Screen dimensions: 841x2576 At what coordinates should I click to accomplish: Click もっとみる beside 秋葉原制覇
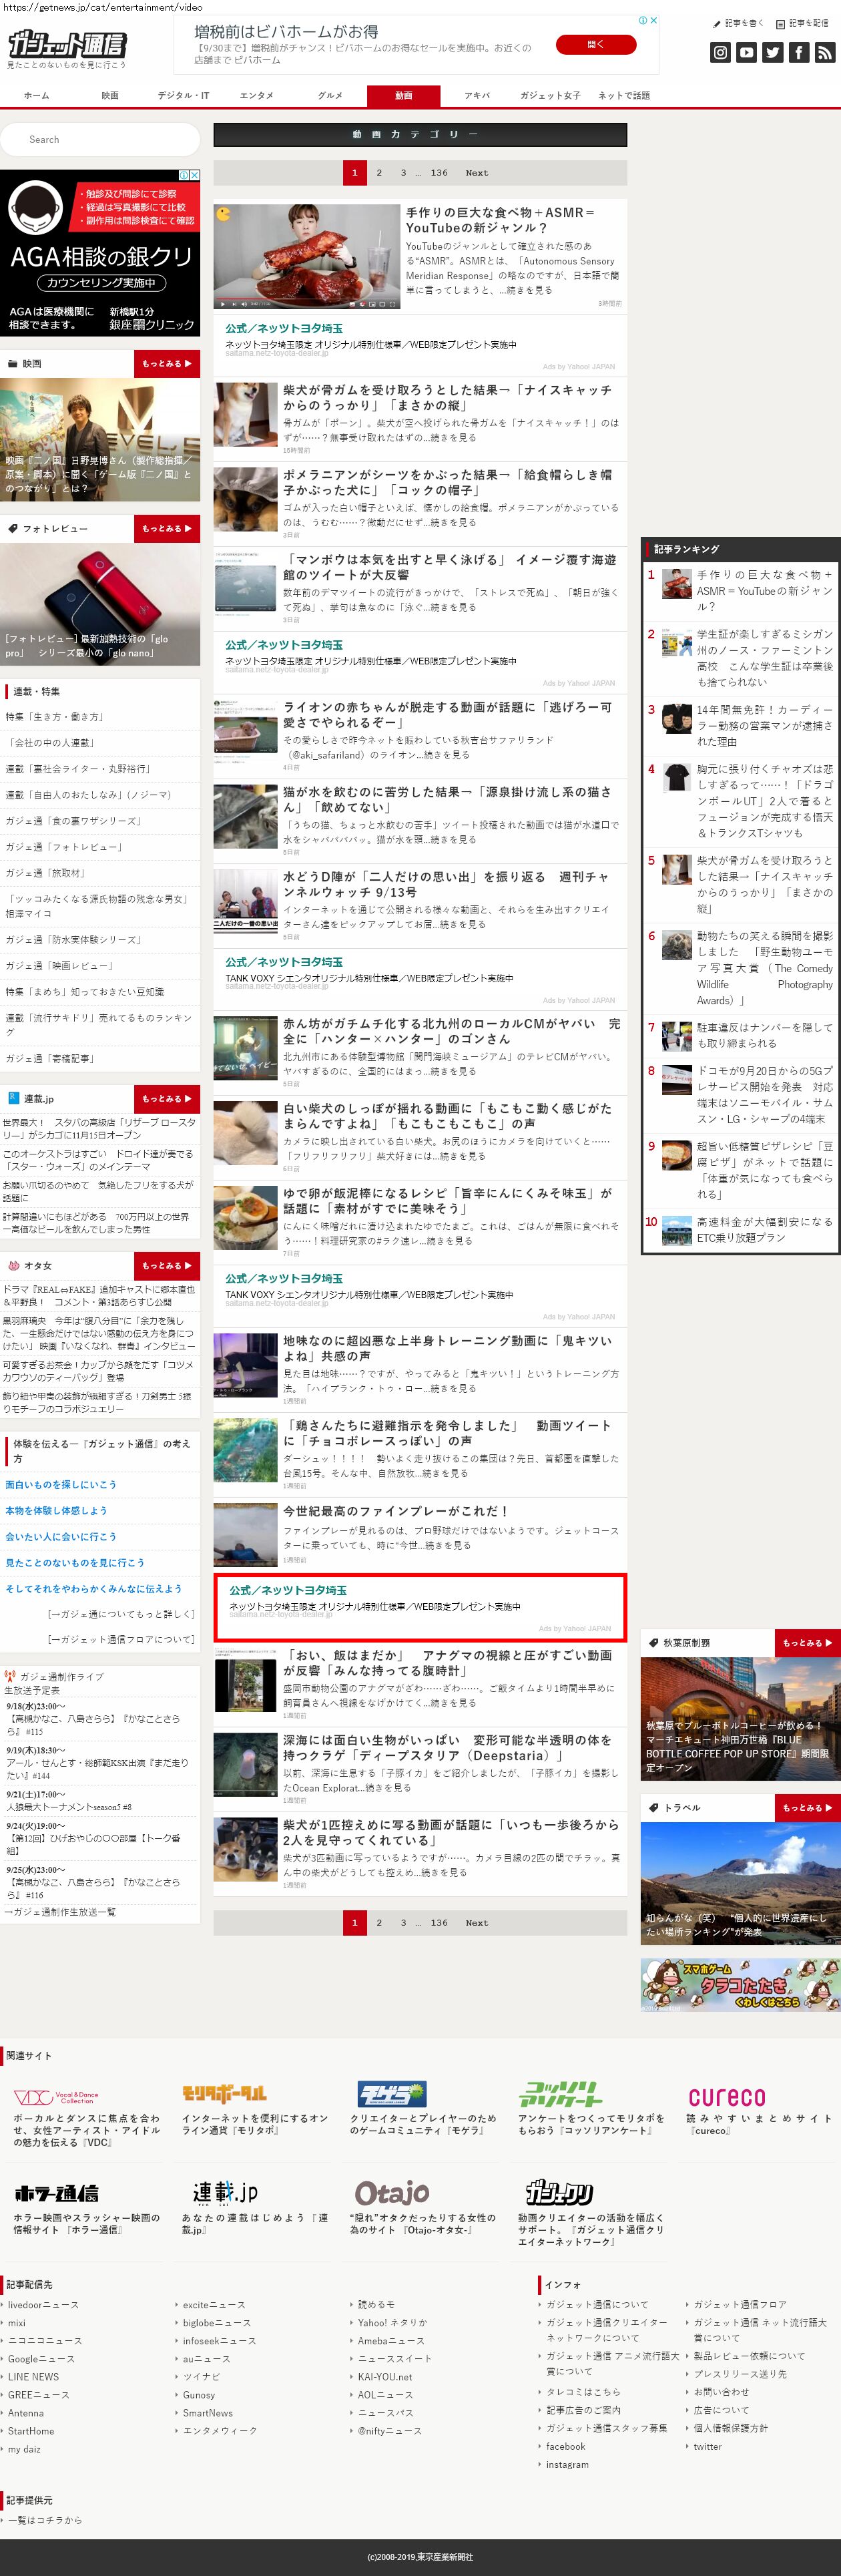click(x=807, y=1643)
